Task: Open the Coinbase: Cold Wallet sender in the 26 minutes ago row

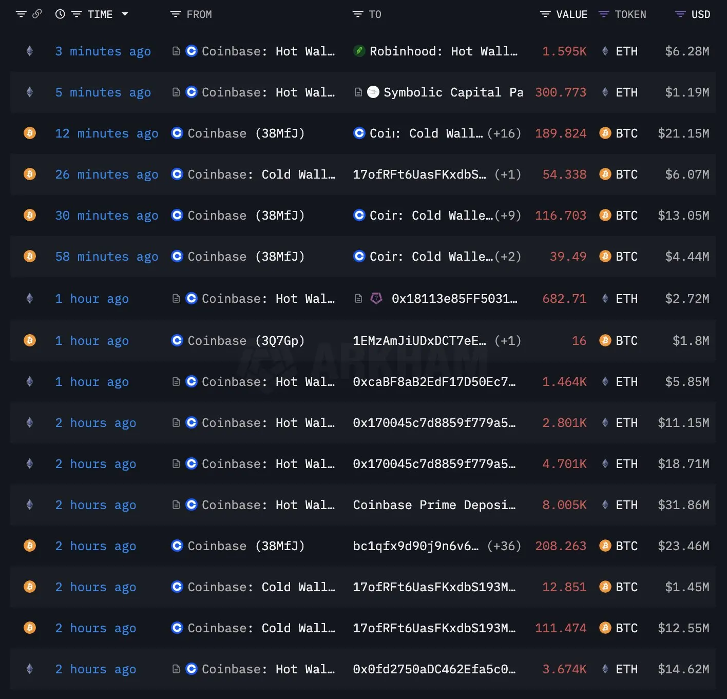Action: click(261, 174)
